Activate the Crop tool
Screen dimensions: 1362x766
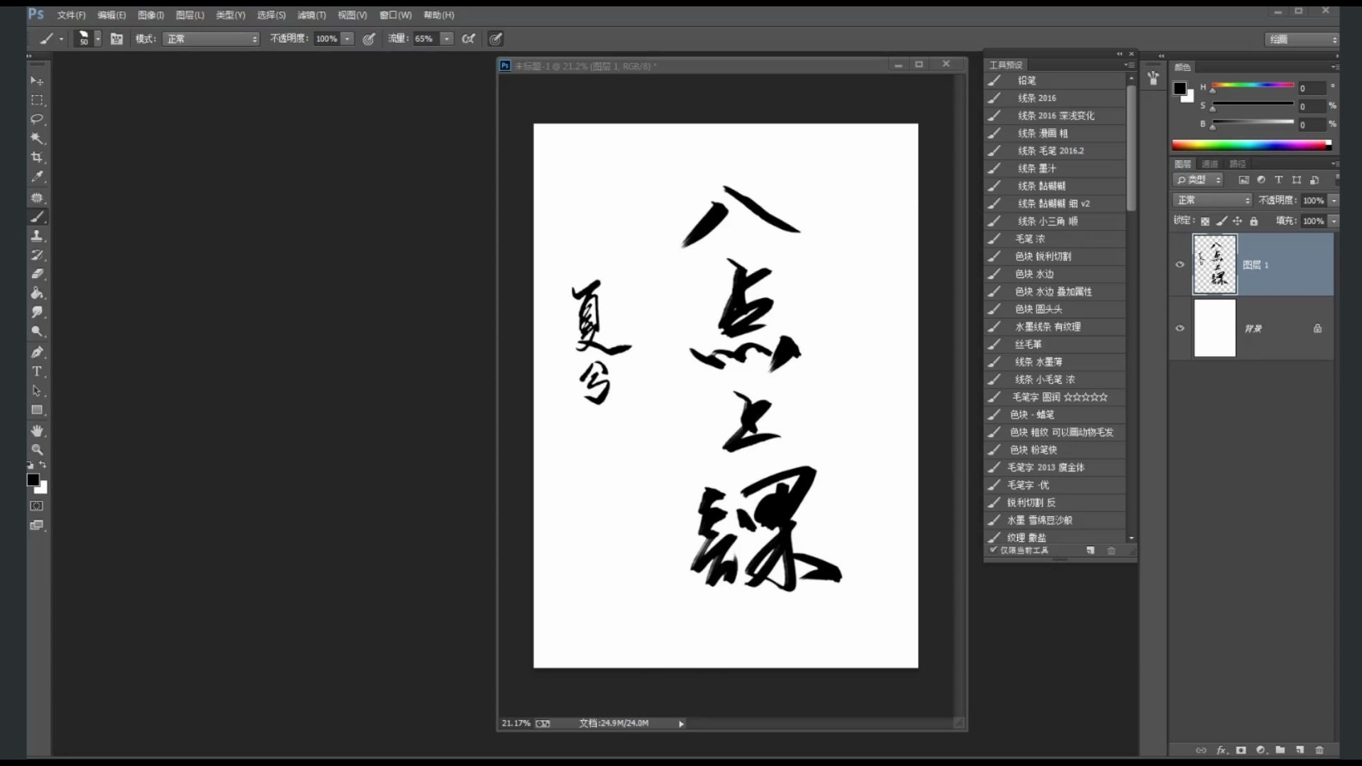click(x=37, y=157)
